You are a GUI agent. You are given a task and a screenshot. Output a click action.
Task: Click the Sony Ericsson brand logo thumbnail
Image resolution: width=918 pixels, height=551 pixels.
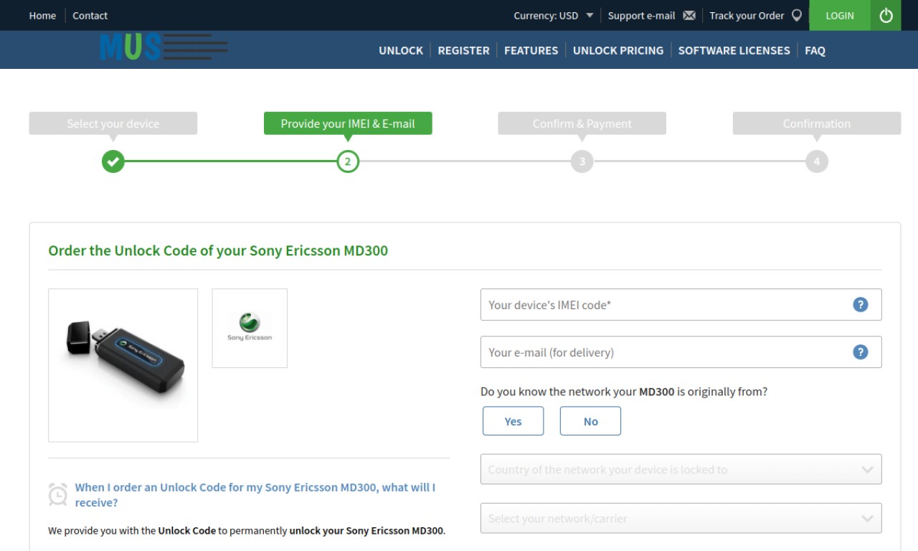click(x=250, y=328)
